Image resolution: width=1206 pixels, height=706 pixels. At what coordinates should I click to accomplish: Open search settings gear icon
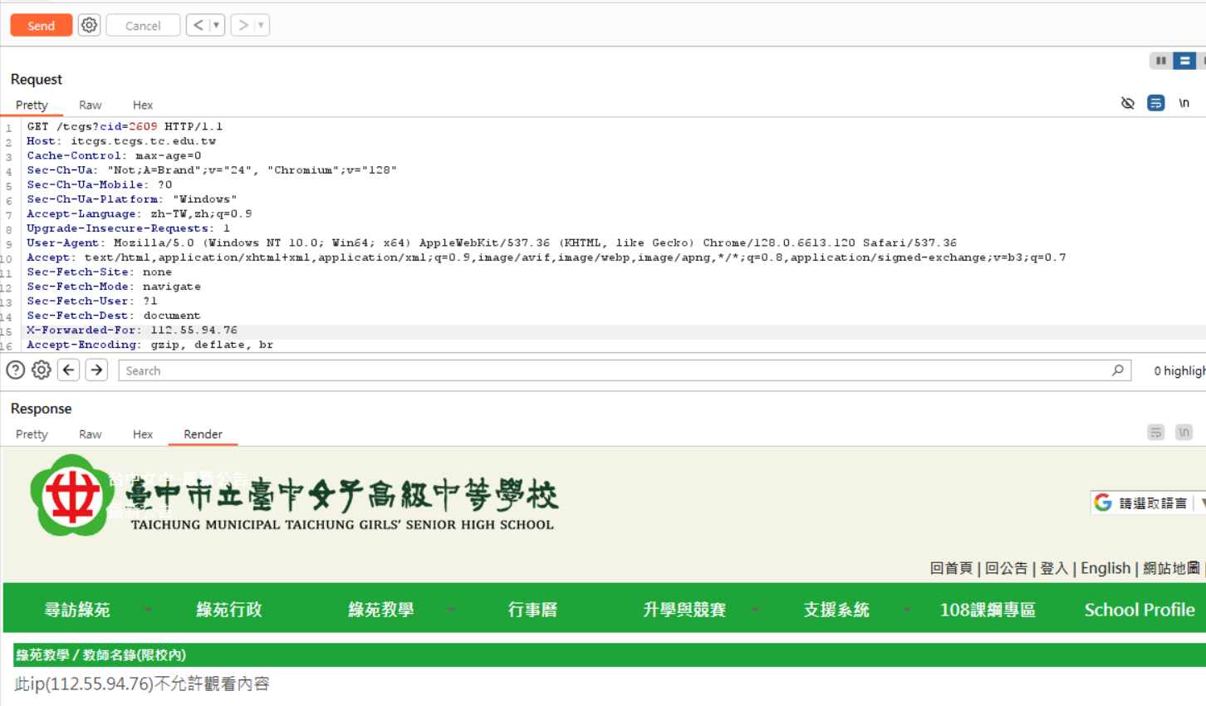pyautogui.click(x=42, y=370)
